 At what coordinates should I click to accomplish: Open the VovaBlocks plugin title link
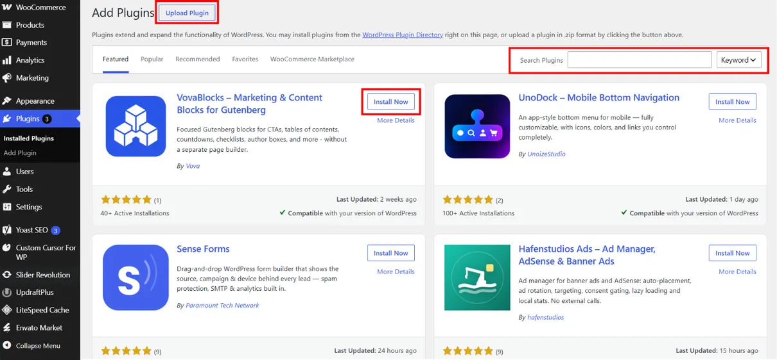[x=250, y=104]
